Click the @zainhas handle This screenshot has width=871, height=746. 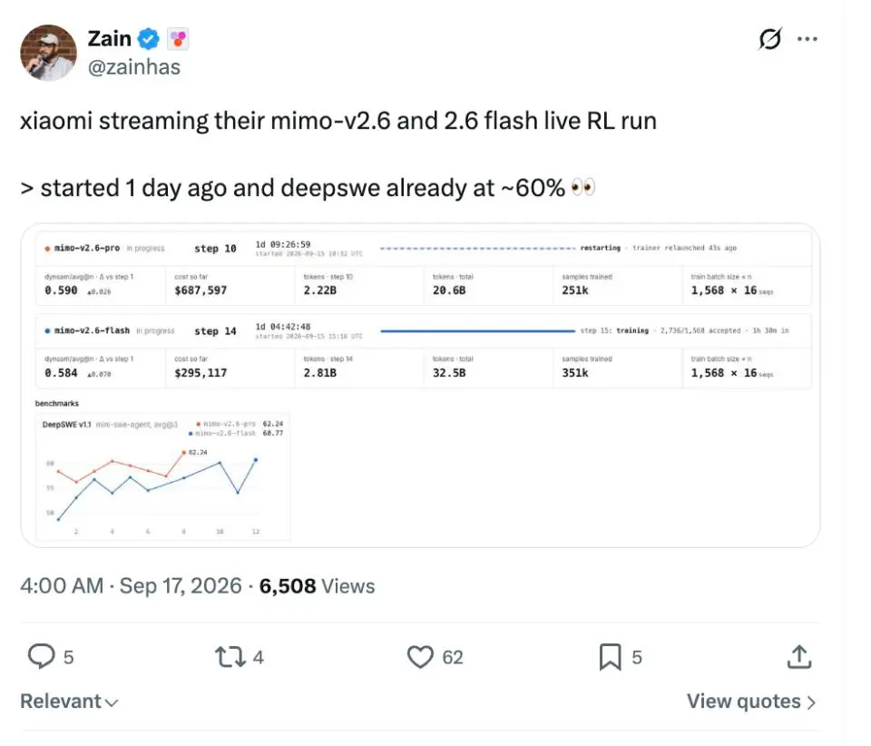pos(134,67)
